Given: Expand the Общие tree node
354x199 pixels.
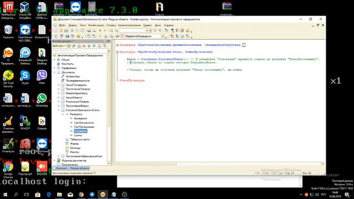Looking at the screenshot, I should click(x=54, y=60).
